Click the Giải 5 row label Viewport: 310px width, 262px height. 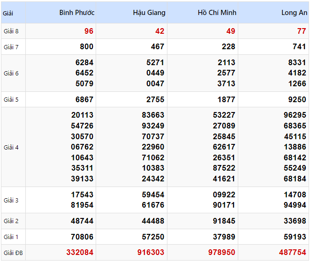pyautogui.click(x=11, y=99)
